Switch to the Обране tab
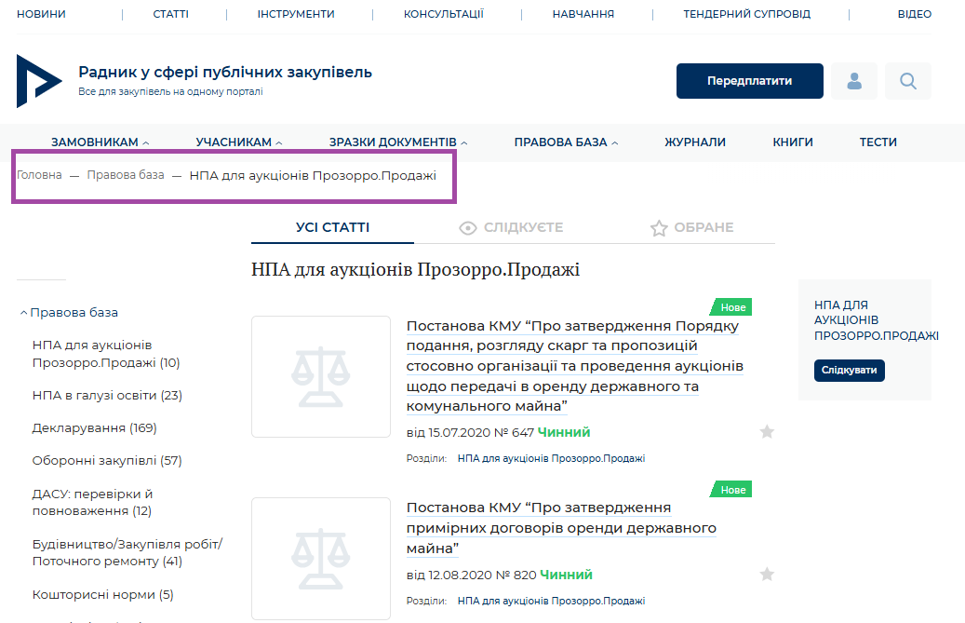 (691, 227)
